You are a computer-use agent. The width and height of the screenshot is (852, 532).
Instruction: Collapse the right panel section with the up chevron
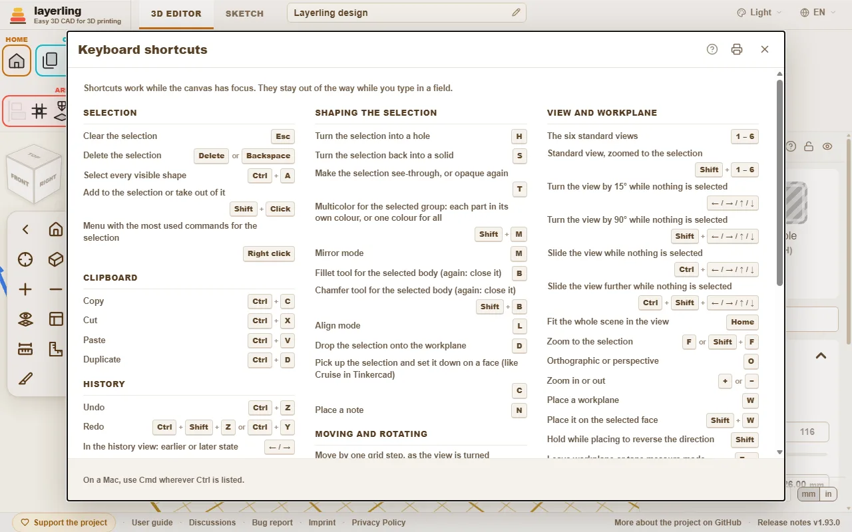(821, 356)
